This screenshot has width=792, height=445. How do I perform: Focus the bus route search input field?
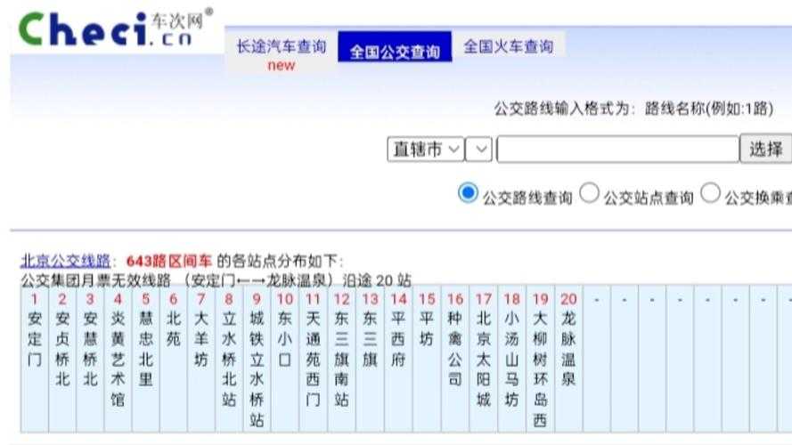click(617, 149)
